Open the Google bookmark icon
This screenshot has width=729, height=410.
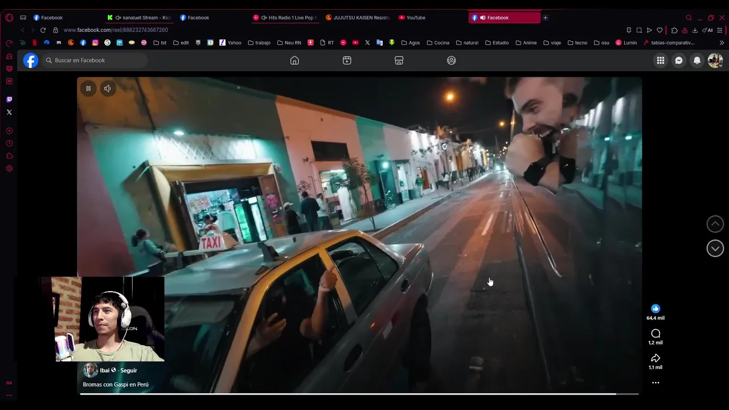coord(107,43)
